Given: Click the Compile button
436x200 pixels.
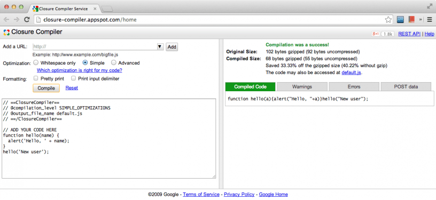Looking at the screenshot, I should (x=46, y=88).
